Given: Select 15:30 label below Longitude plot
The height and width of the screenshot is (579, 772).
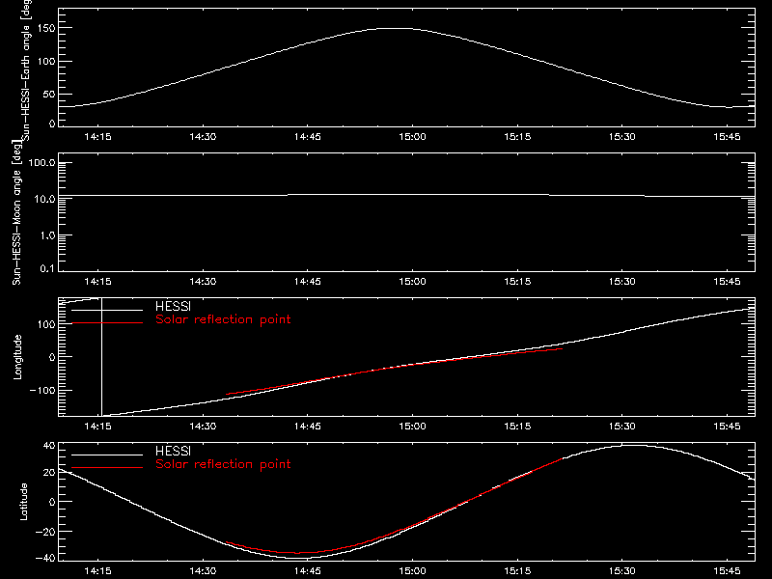Looking at the screenshot, I should 621,426.
